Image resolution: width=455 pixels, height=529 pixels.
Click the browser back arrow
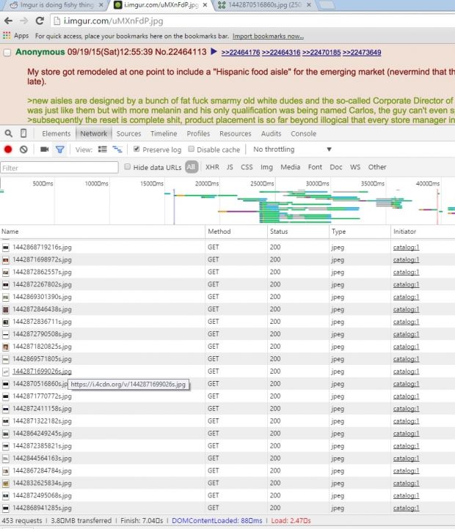pyautogui.click(x=9, y=21)
